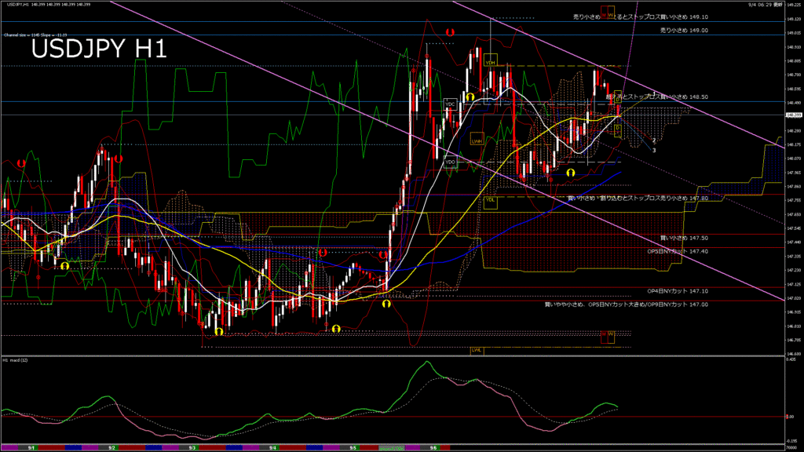
Task: Select the 売り小さめ 149.00 line label
Action: tap(684, 30)
